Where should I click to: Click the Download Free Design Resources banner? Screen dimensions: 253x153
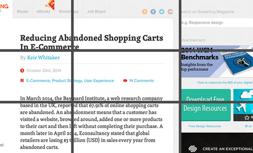pyautogui.click(x=205, y=105)
